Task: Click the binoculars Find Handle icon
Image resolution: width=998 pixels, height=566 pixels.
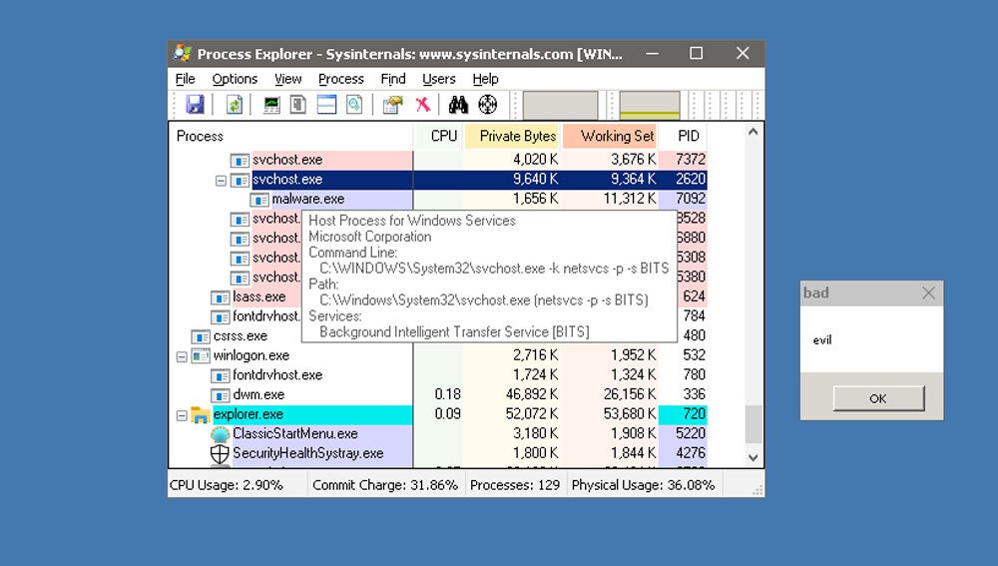Action: coord(458,105)
